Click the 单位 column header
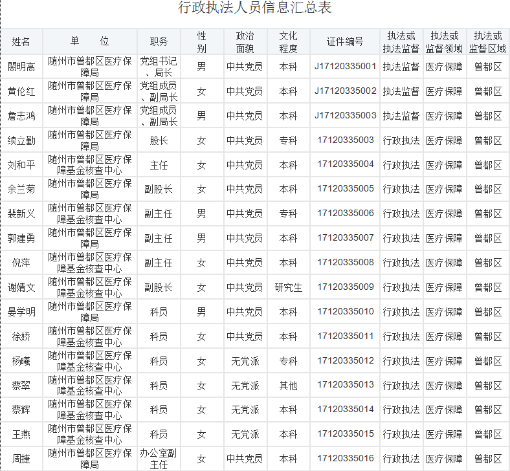Screen dimensions: 510x471 90,41
